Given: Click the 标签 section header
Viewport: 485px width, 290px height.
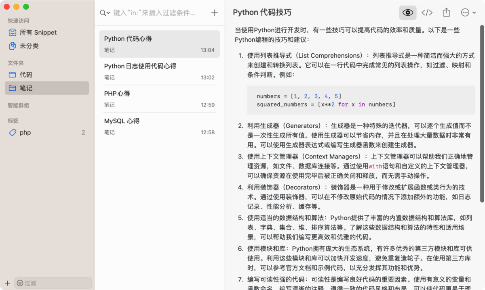Looking at the screenshot, I should click(13, 121).
